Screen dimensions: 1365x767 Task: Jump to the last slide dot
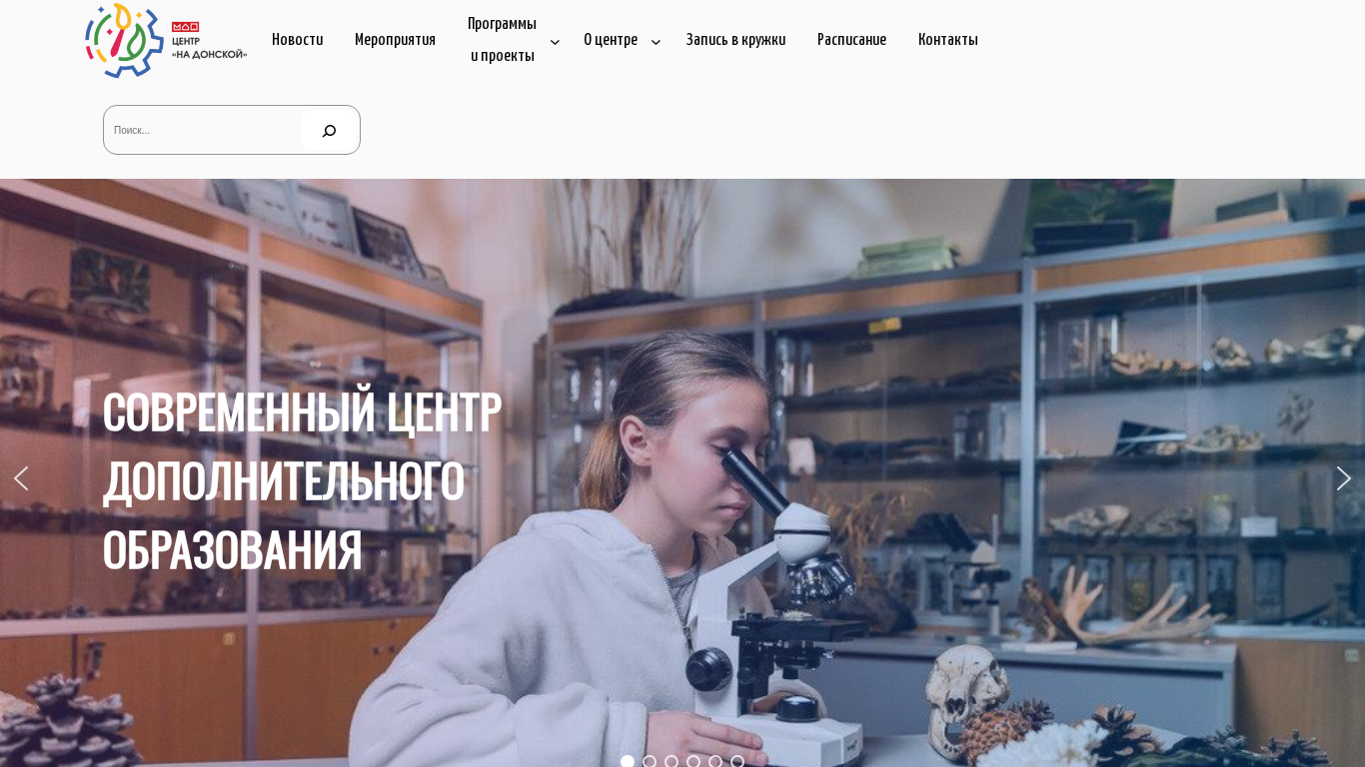pos(737,761)
